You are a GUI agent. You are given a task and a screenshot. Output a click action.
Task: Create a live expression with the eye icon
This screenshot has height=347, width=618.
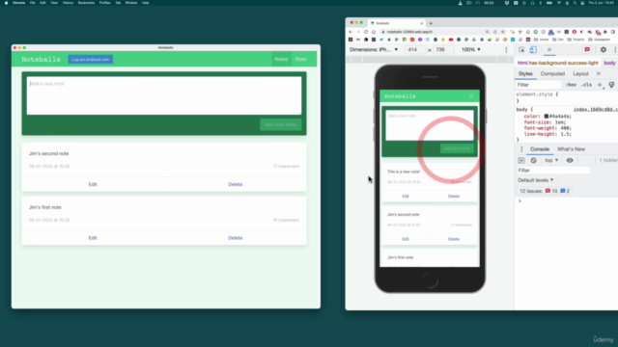pos(570,161)
